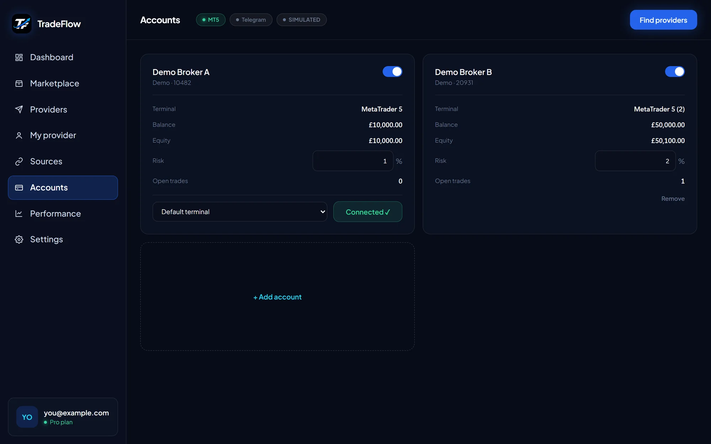
Task: Click the MetaTrader 5 (2) terminal value
Action: (659, 109)
